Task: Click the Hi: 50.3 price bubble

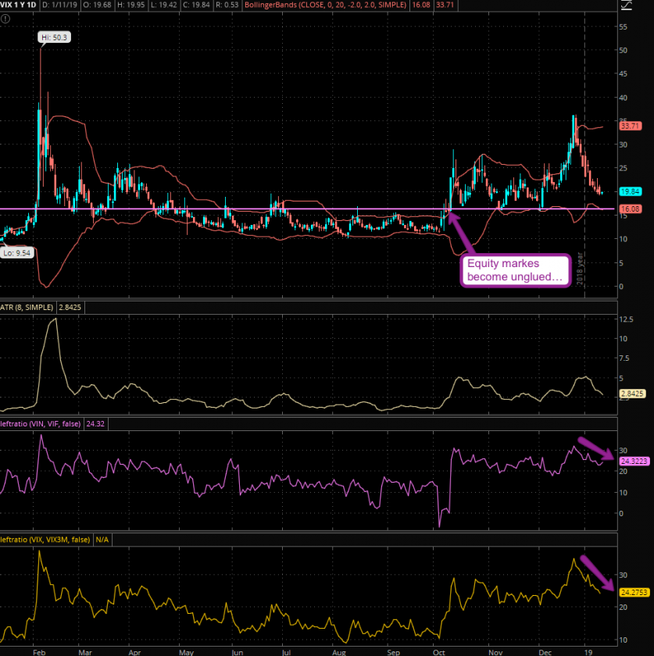Action: coord(53,37)
